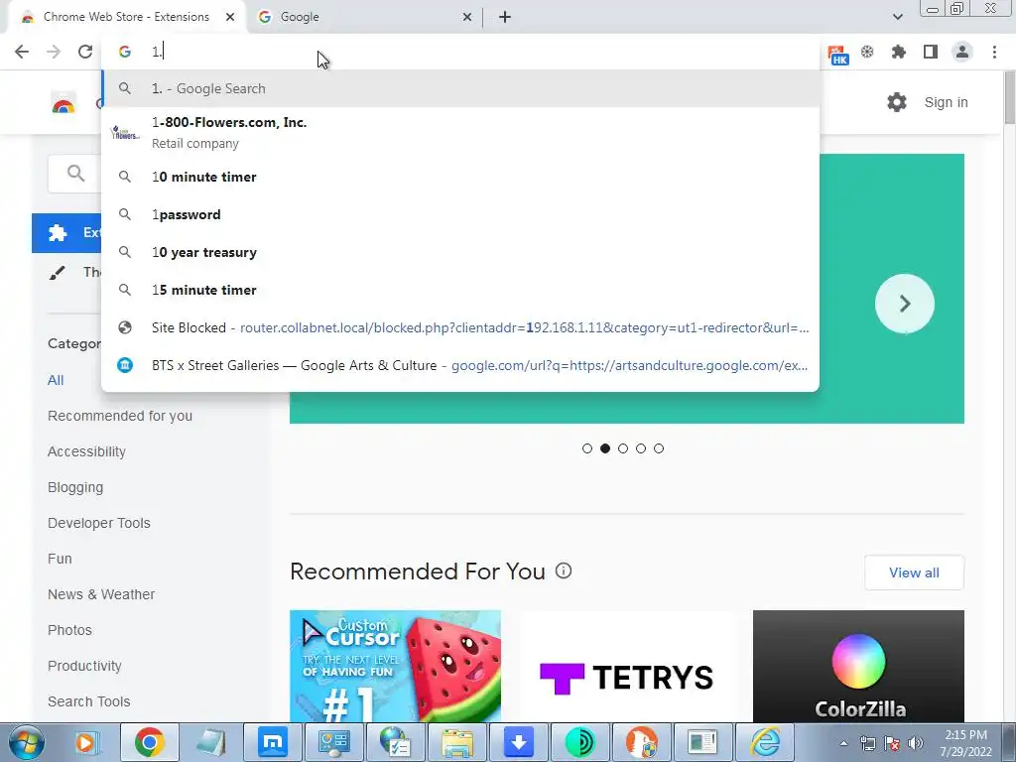Image resolution: width=1016 pixels, height=762 pixels.
Task: Select the third carousel dot
Action: [x=623, y=448]
